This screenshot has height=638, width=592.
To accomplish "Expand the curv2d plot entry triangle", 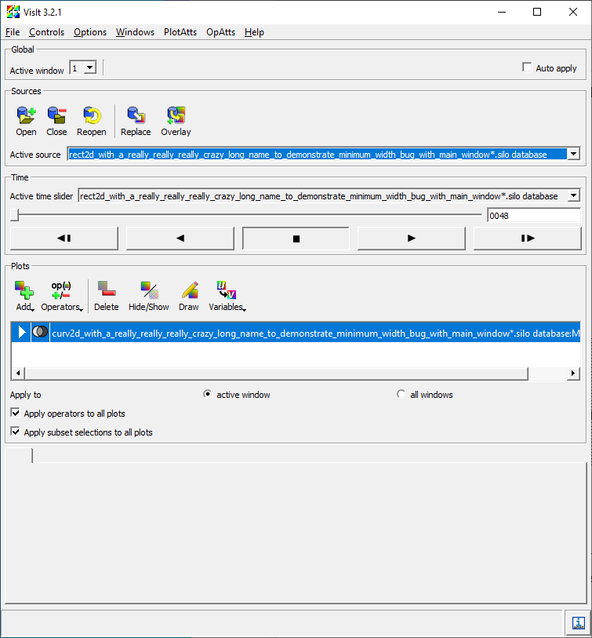I will click(21, 332).
